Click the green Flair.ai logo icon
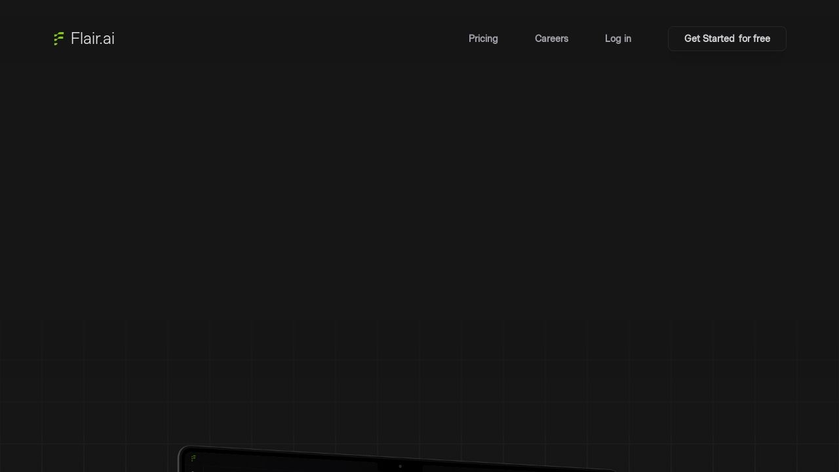 pyautogui.click(x=59, y=39)
